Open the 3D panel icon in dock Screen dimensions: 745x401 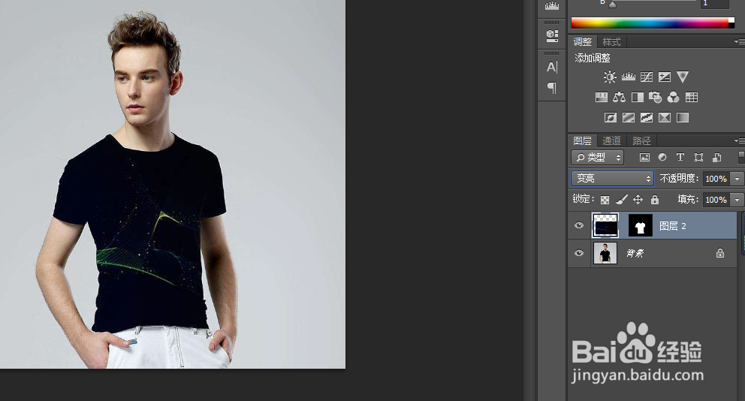click(552, 35)
